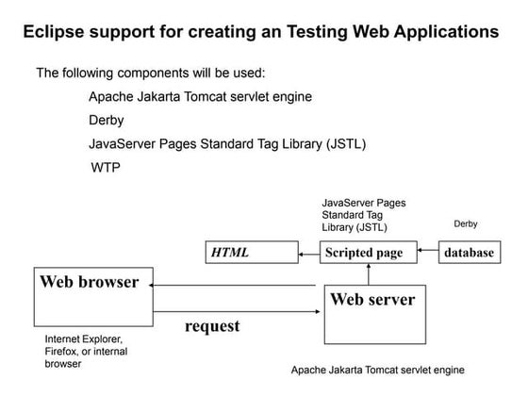
Task: Select the Scripted page box
Action: [x=369, y=253]
